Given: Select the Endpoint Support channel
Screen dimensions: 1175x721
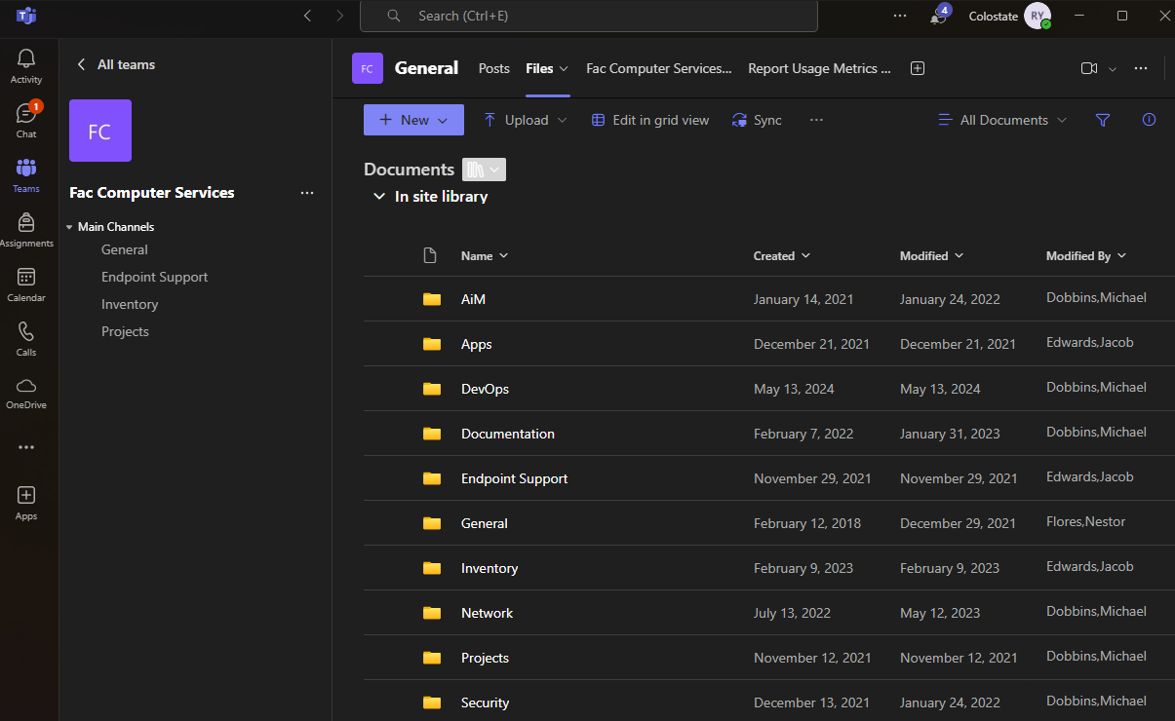Looking at the screenshot, I should [x=155, y=277].
